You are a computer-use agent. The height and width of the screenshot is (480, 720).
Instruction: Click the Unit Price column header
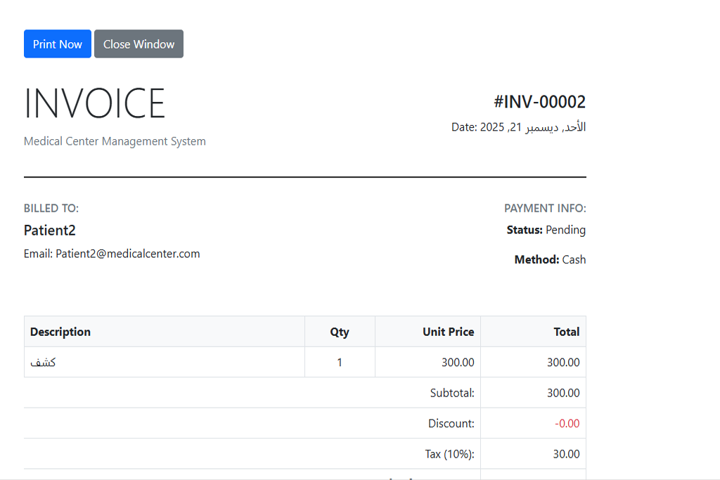448,332
